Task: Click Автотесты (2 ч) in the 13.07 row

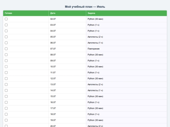Action: coord(95,84)
